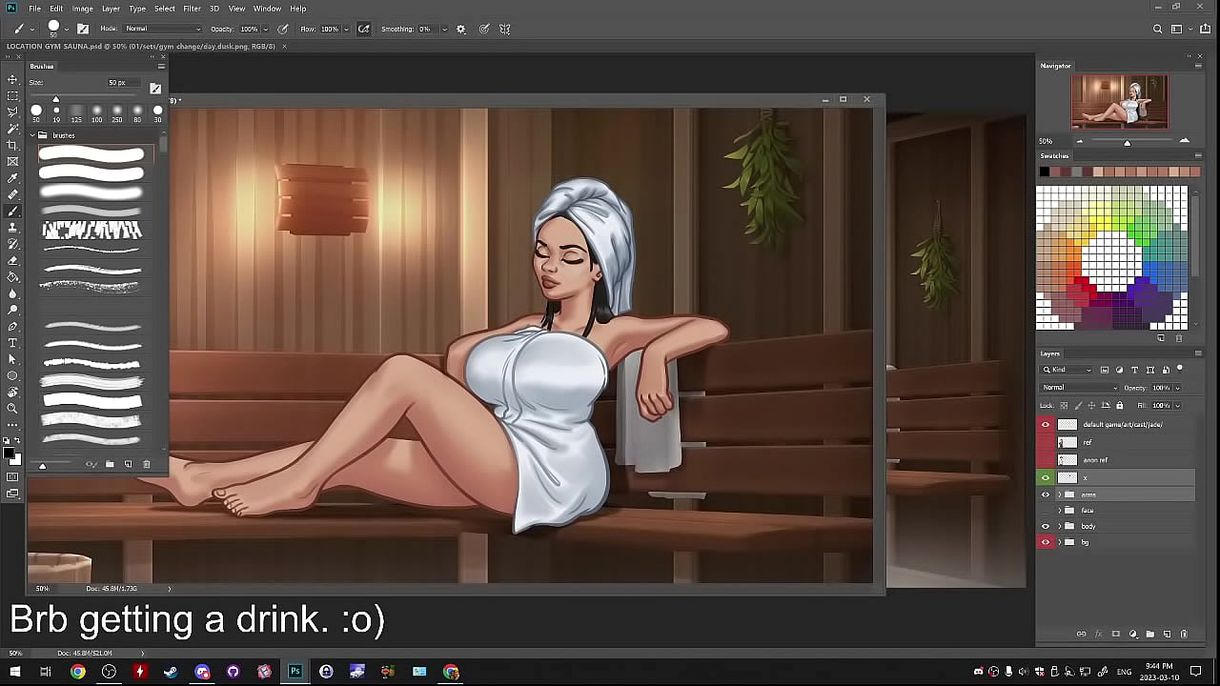
Task: Open layer blend mode Normal dropdown
Action: (x=1079, y=388)
